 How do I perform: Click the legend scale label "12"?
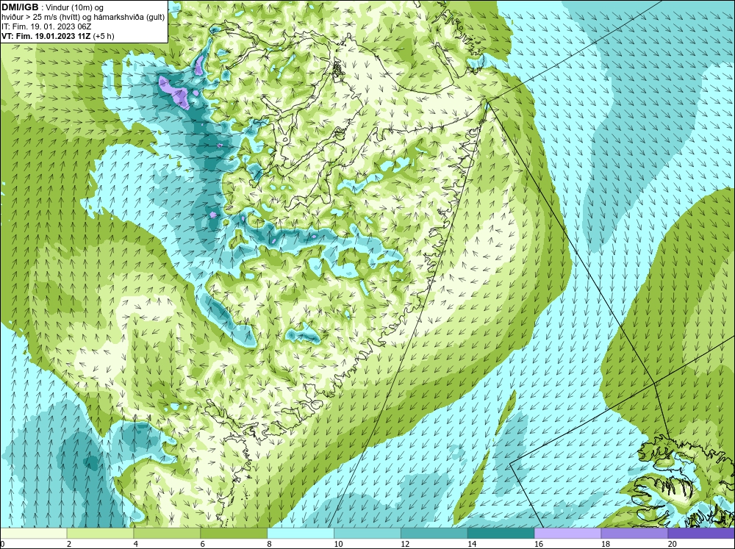click(405, 544)
